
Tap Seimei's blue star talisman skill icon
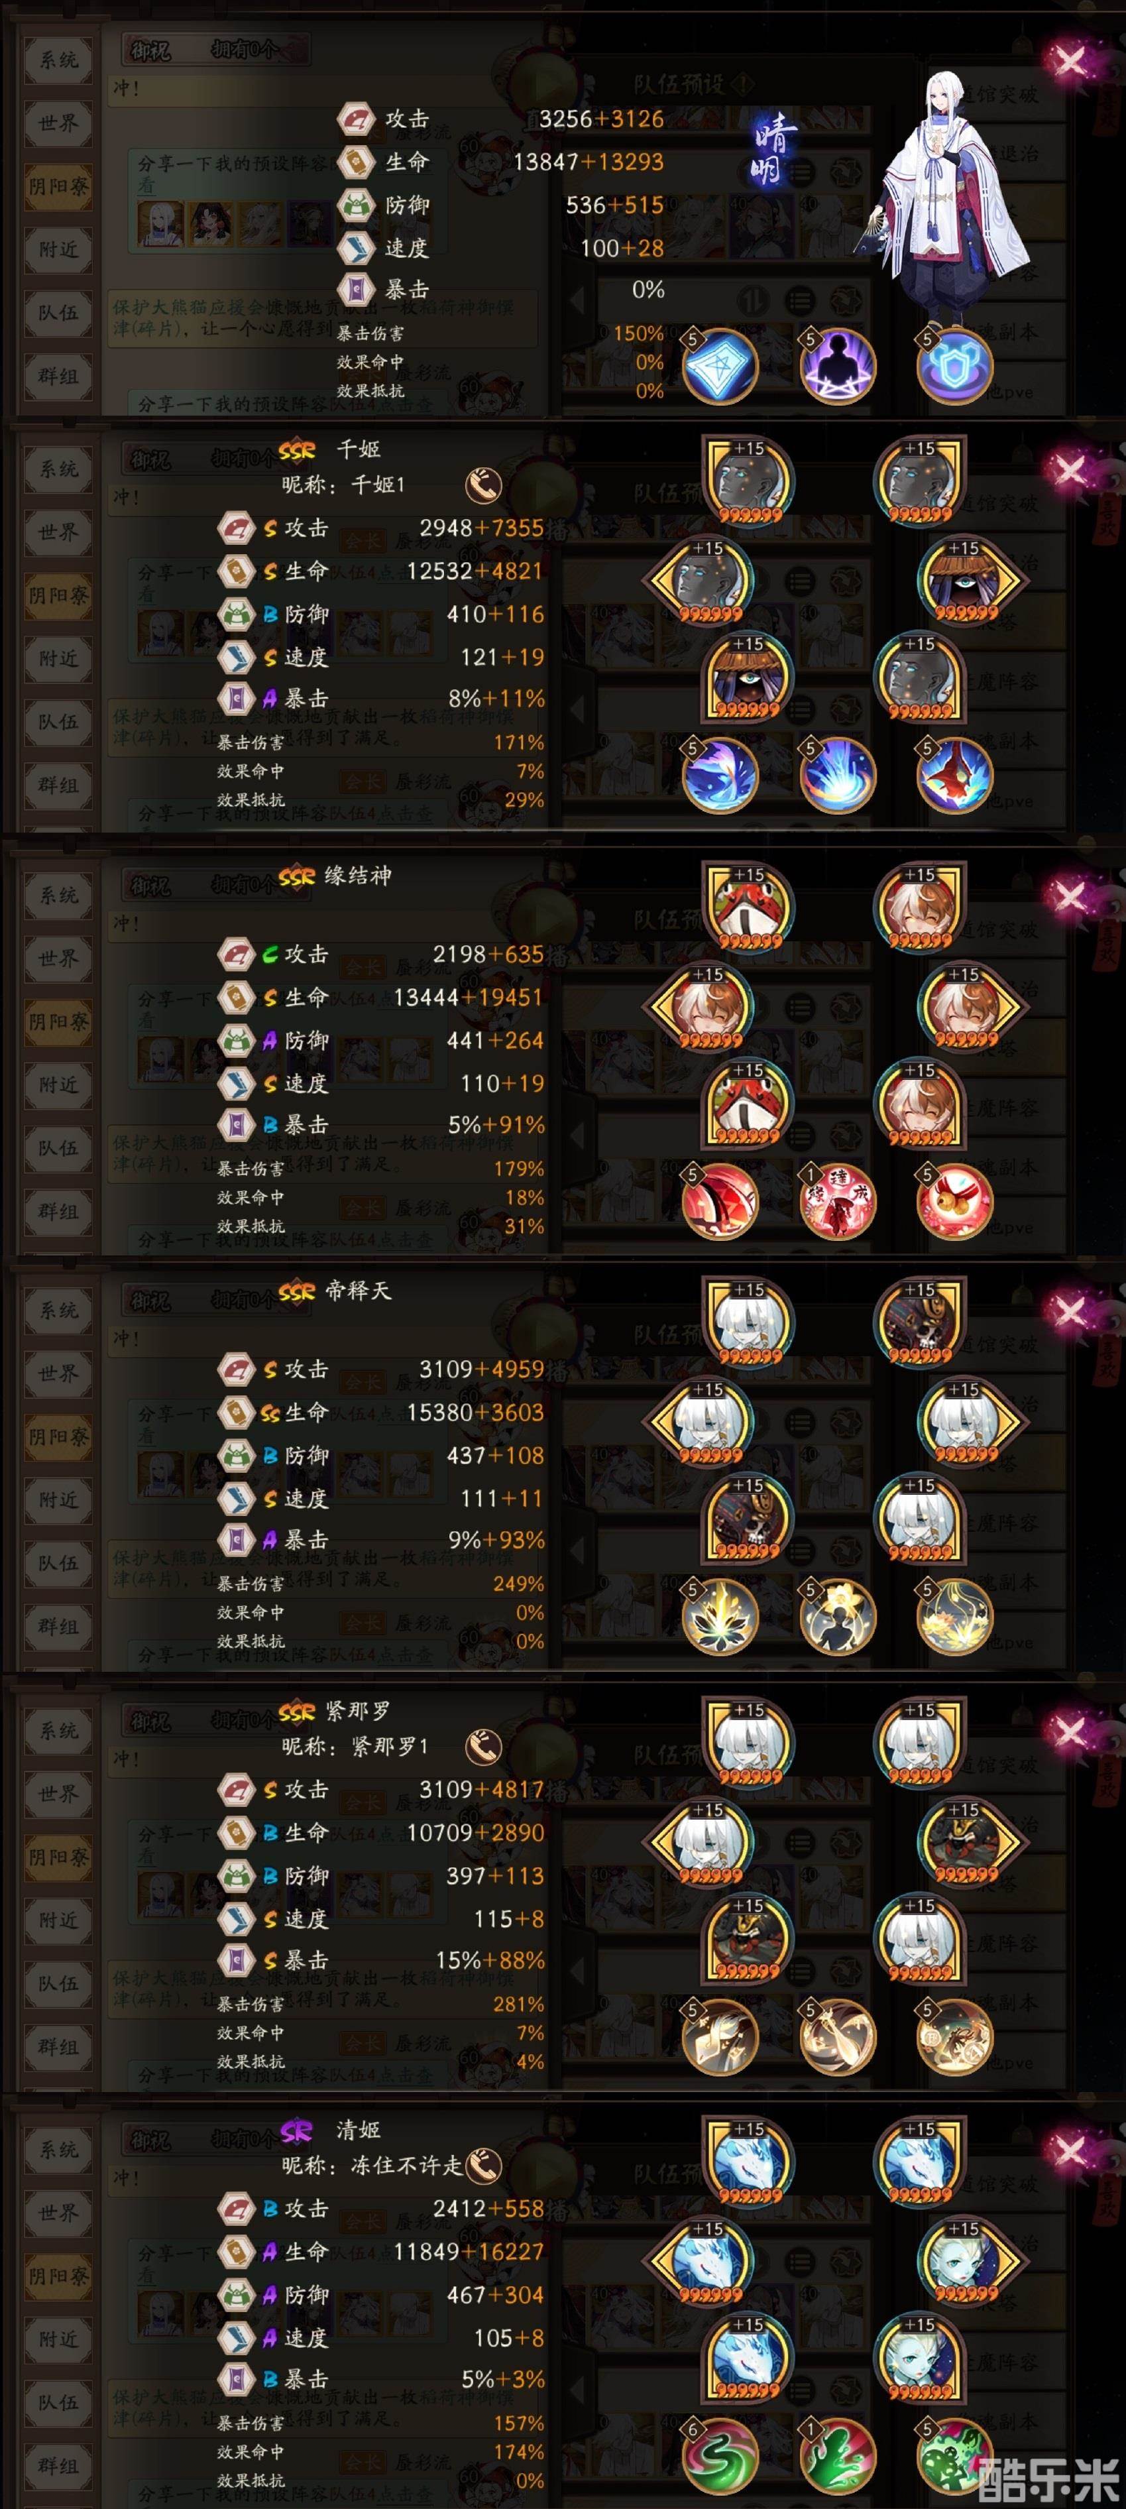[720, 366]
